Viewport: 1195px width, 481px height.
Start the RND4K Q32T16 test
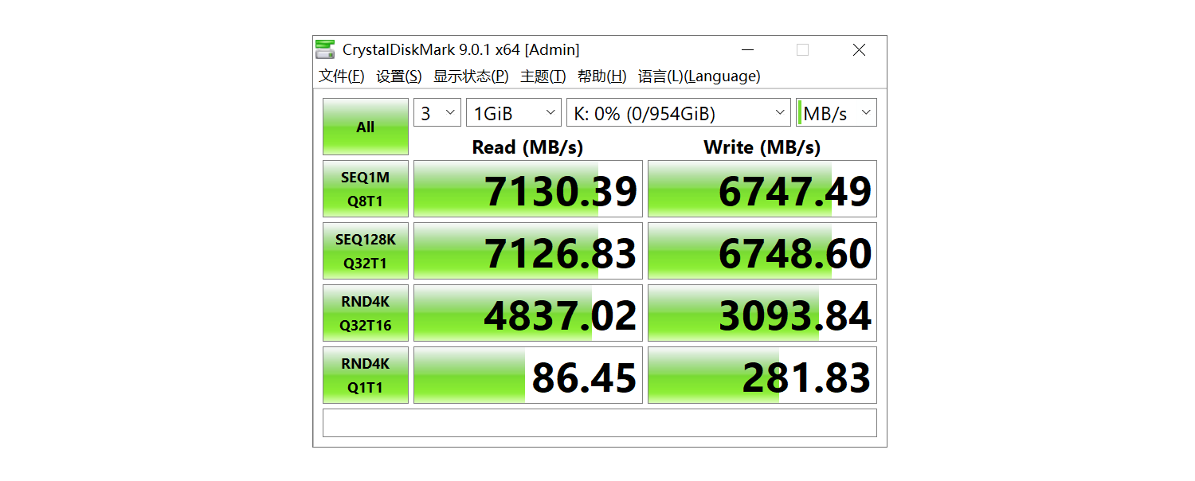coord(366,313)
